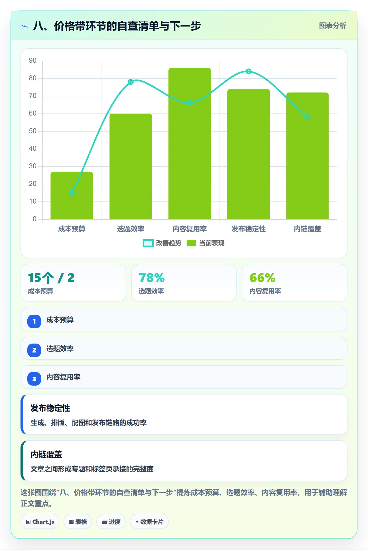
Task: Select the 内容复用率 green bar
Action: [x=190, y=143]
